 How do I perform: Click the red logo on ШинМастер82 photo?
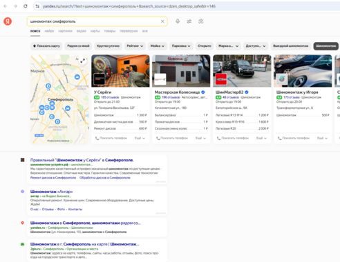[x=221, y=79]
